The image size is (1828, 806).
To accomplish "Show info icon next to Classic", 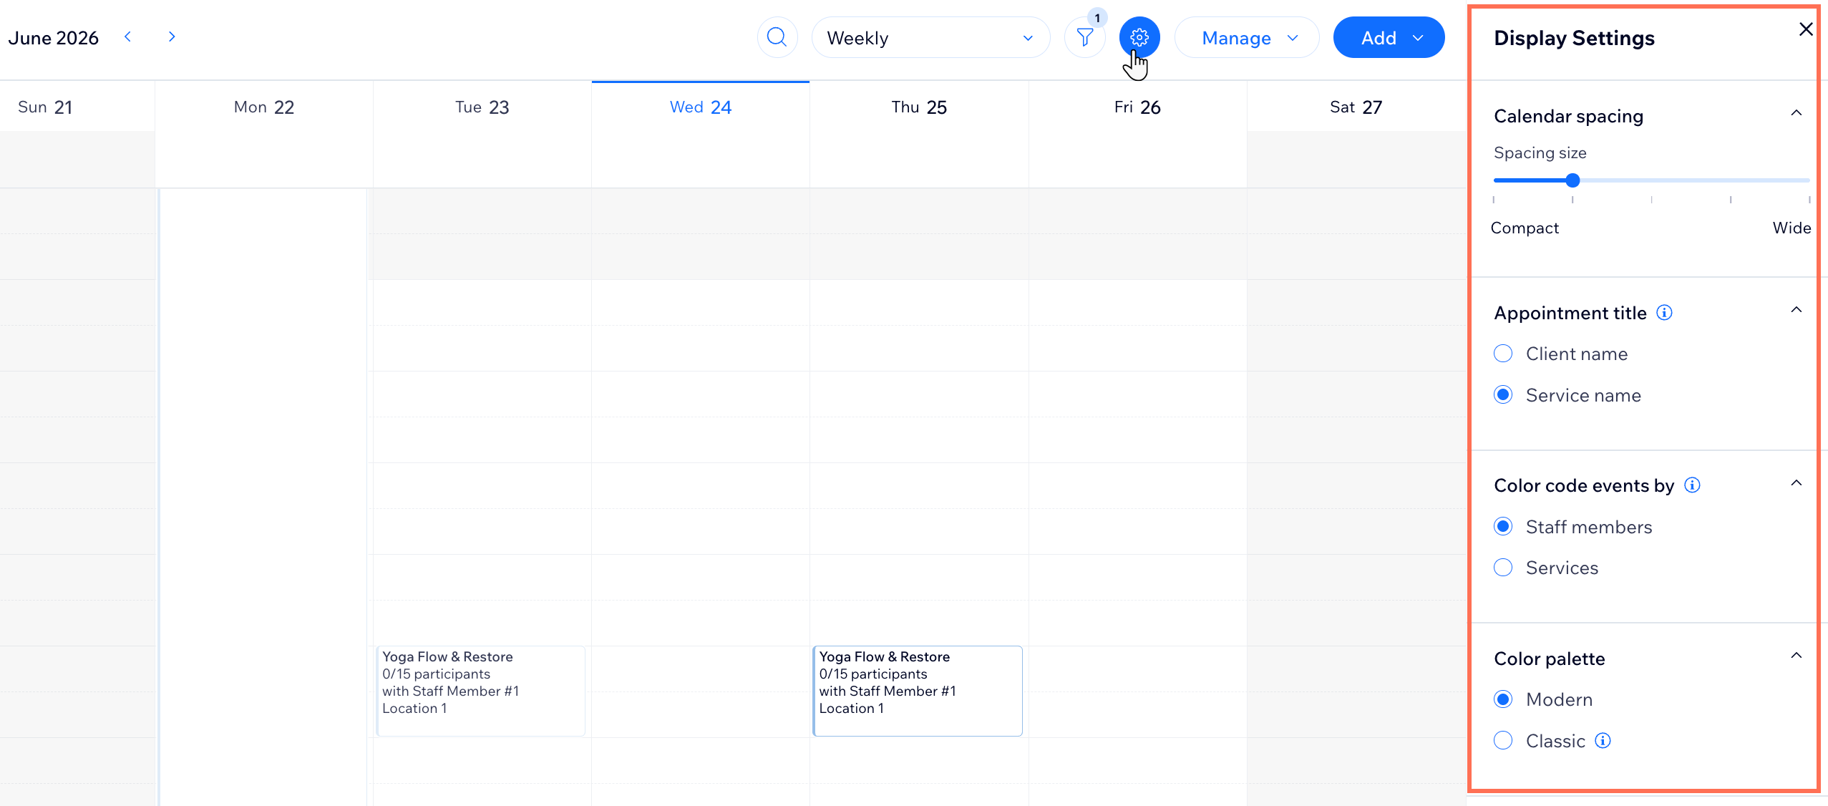I will click(x=1603, y=741).
